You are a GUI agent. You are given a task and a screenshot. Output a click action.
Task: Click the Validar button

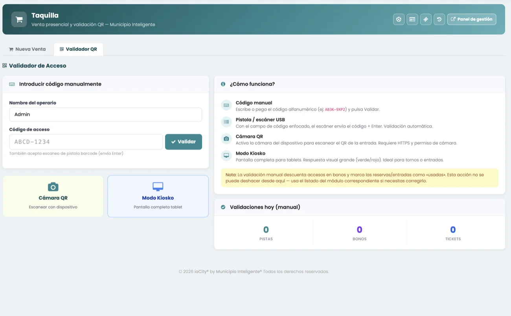[184, 142]
